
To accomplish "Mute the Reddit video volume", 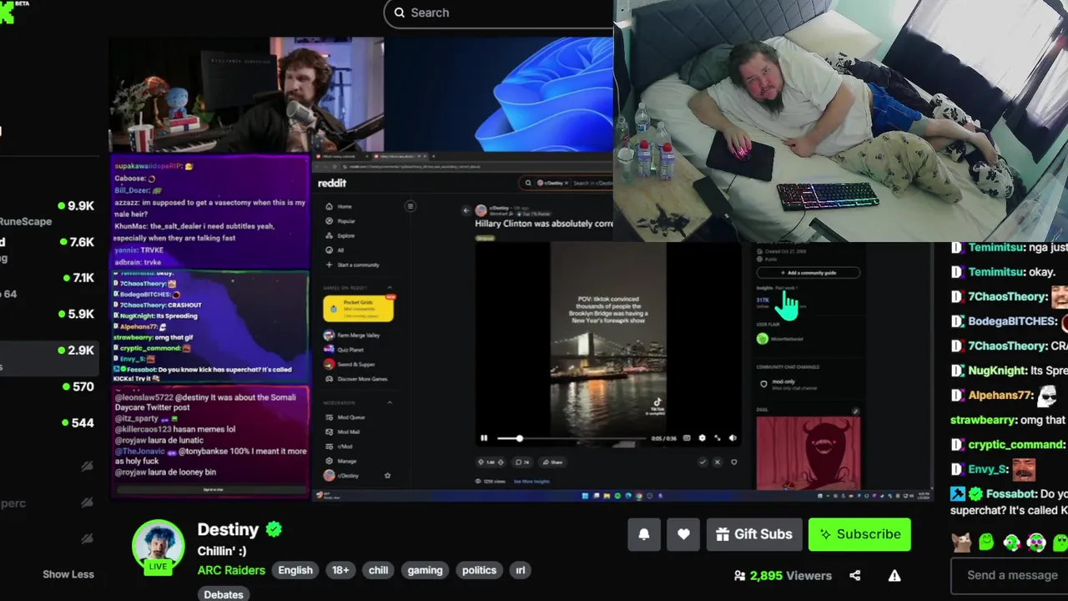I will pos(733,438).
